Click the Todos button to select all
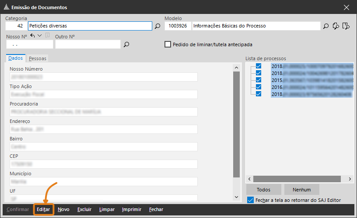 click(263, 190)
